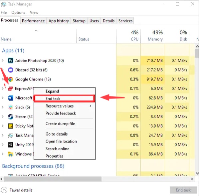Click the horizontal scrollbar right arrow
Image resolution: width=199 pixels, height=196 pixels.
click(x=192, y=179)
